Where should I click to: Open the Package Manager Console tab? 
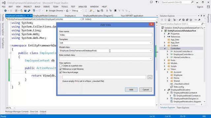click(17, 111)
